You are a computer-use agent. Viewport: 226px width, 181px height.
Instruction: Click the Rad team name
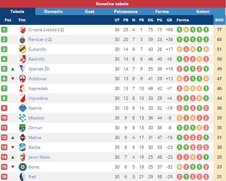[32, 177]
